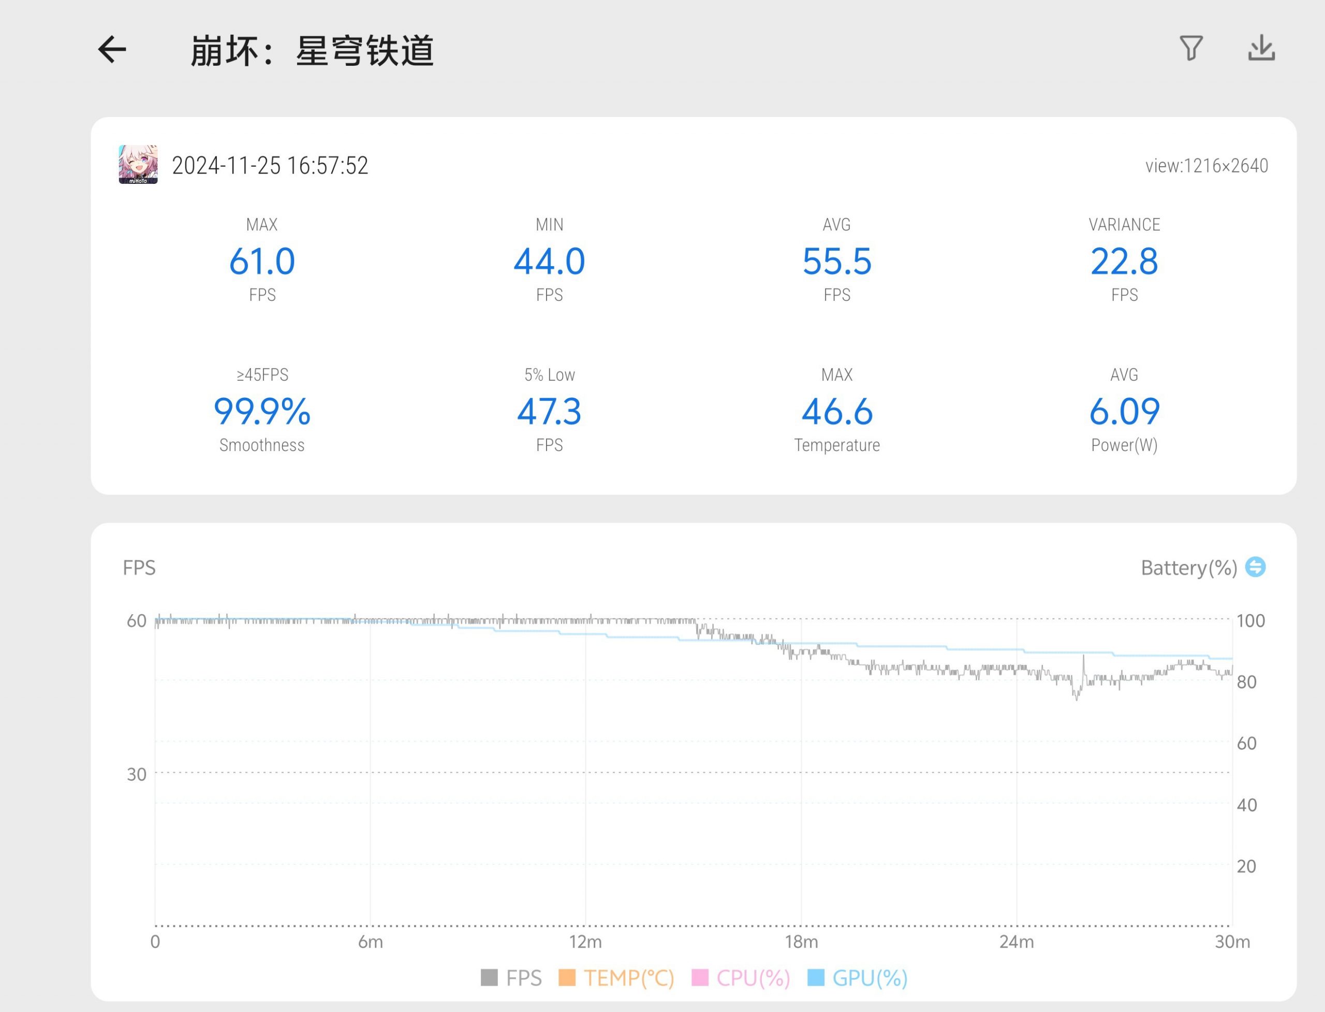Tap the 46.6 MAX Temperature stat
Viewport: 1325px width, 1012px height.
pyautogui.click(x=837, y=412)
